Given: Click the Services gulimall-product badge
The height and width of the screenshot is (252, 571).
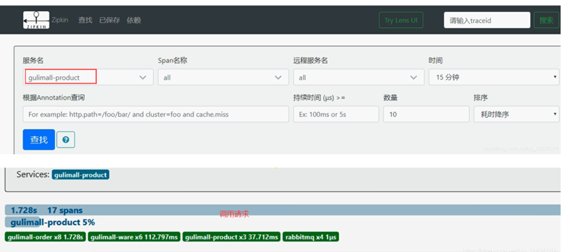Looking at the screenshot, I should coord(81,175).
